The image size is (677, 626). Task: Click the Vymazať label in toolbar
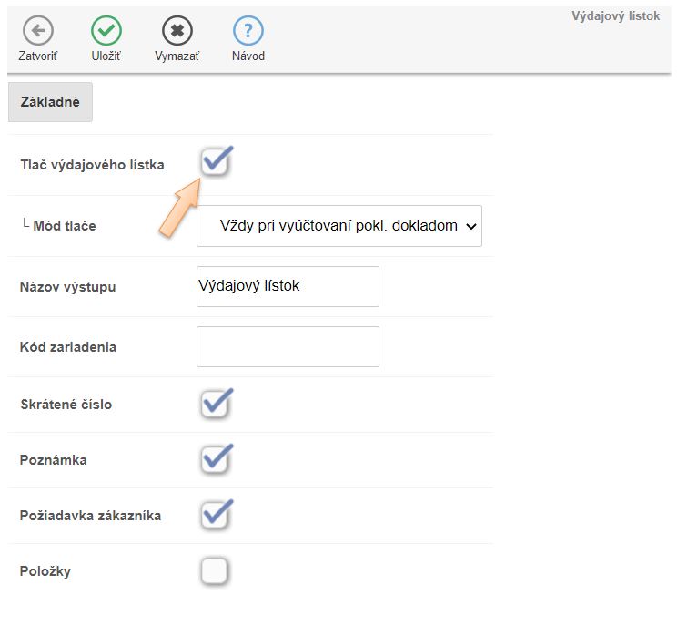pyautogui.click(x=177, y=56)
